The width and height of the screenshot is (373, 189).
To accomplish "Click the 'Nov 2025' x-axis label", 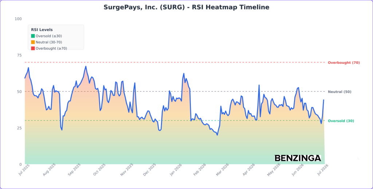I will point(127,169).
